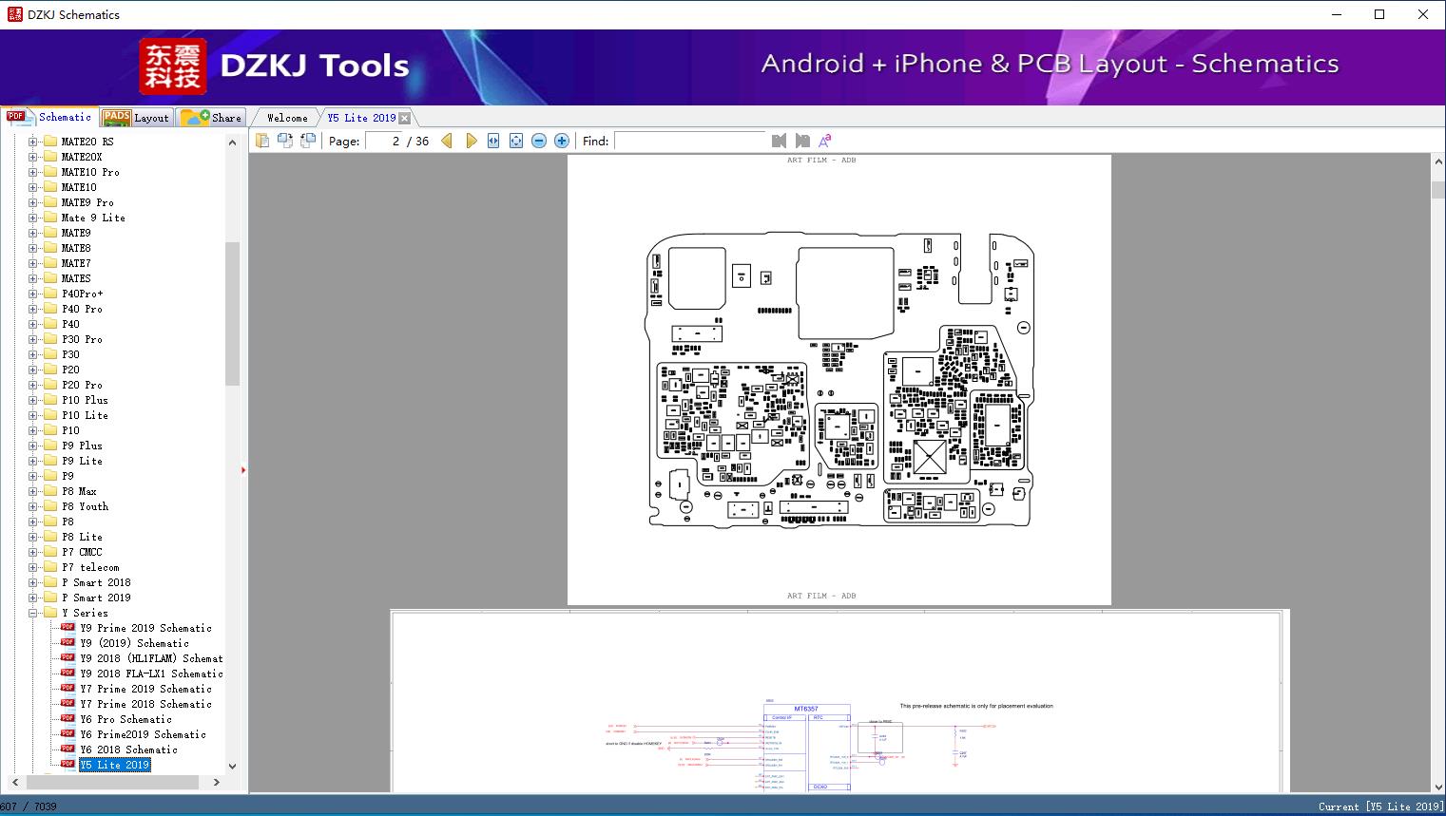Expand the P40 Pro folder

[32, 309]
